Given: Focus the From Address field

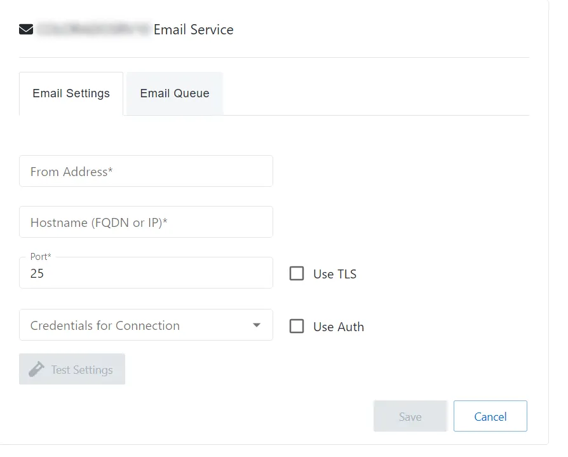Looking at the screenshot, I should (146, 171).
